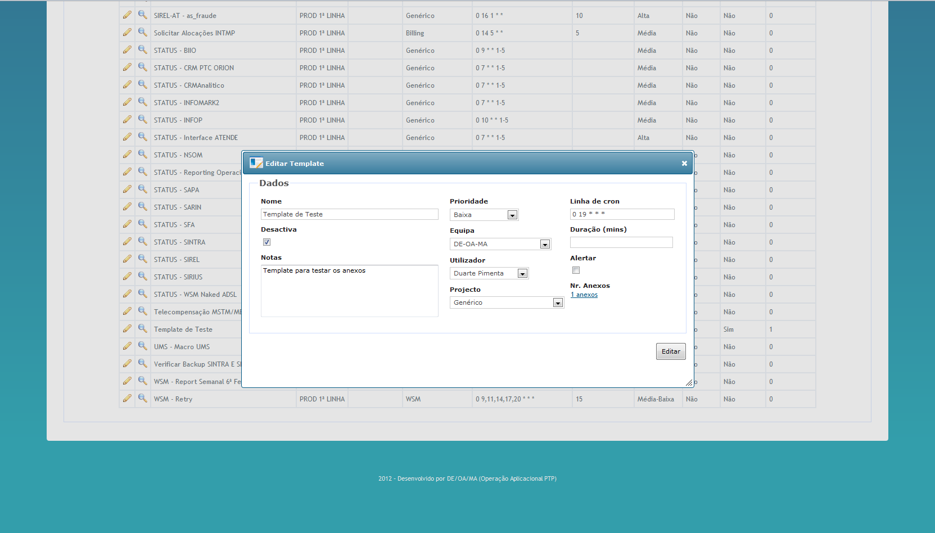Click the Duração (mins) field
Screen dimensions: 935x533
[621, 242]
